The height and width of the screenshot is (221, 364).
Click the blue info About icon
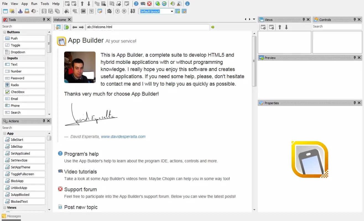(x=187, y=4)
